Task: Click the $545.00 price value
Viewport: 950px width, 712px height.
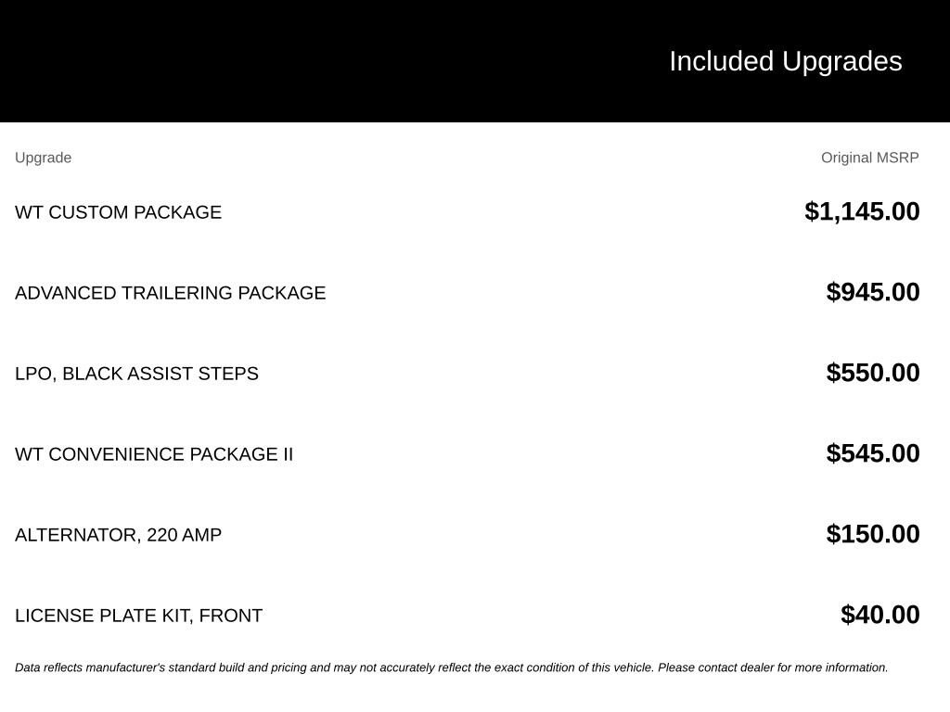Action: click(x=873, y=453)
